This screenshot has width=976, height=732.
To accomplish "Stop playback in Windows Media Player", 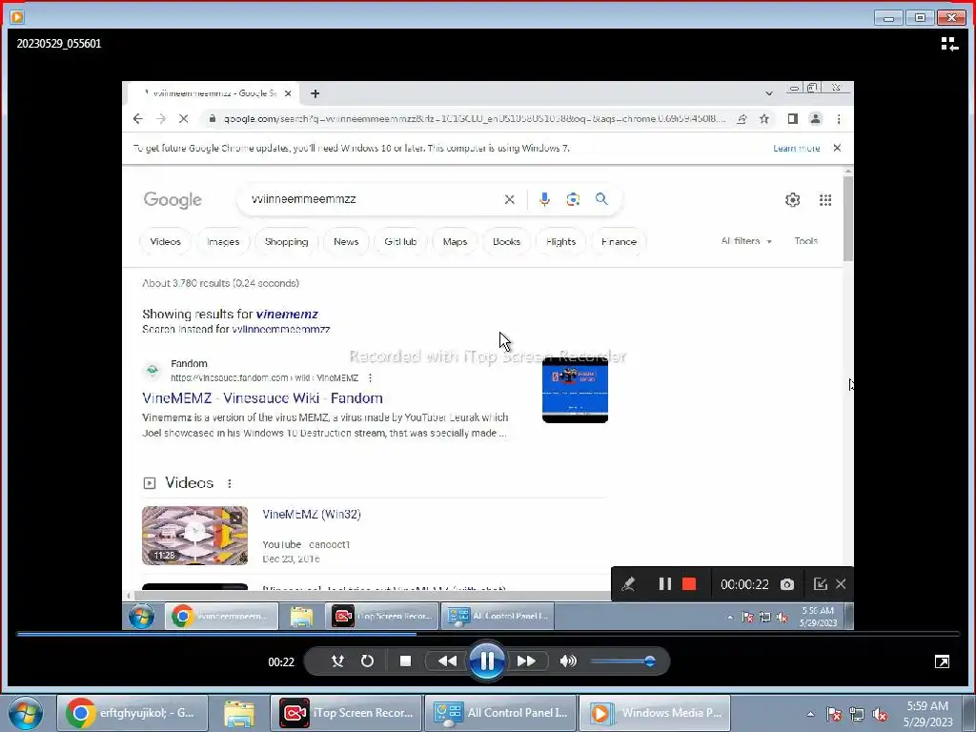I will click(405, 661).
